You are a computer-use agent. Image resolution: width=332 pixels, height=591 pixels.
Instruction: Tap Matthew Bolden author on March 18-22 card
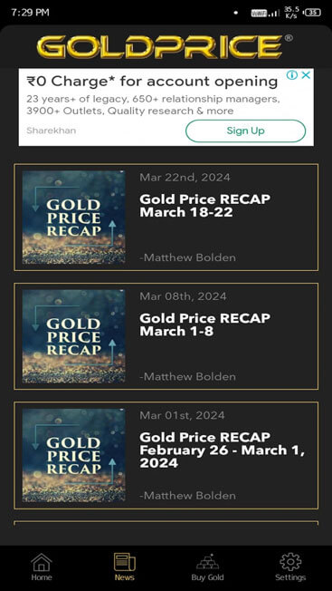[x=187, y=257]
